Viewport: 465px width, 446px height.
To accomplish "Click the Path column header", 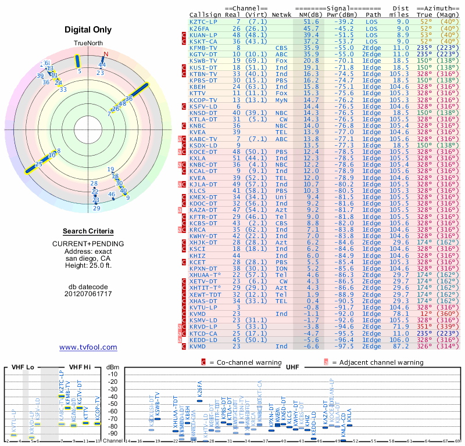I will pos(373,15).
